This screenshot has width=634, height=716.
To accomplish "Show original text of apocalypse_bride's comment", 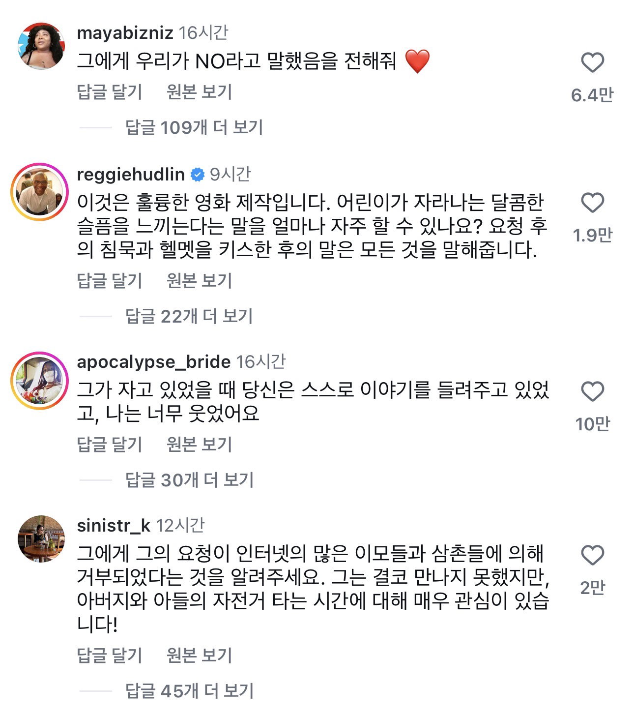I will tap(199, 445).
